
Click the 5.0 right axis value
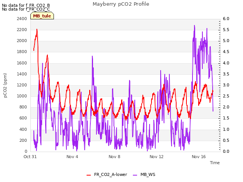(226, 41)
